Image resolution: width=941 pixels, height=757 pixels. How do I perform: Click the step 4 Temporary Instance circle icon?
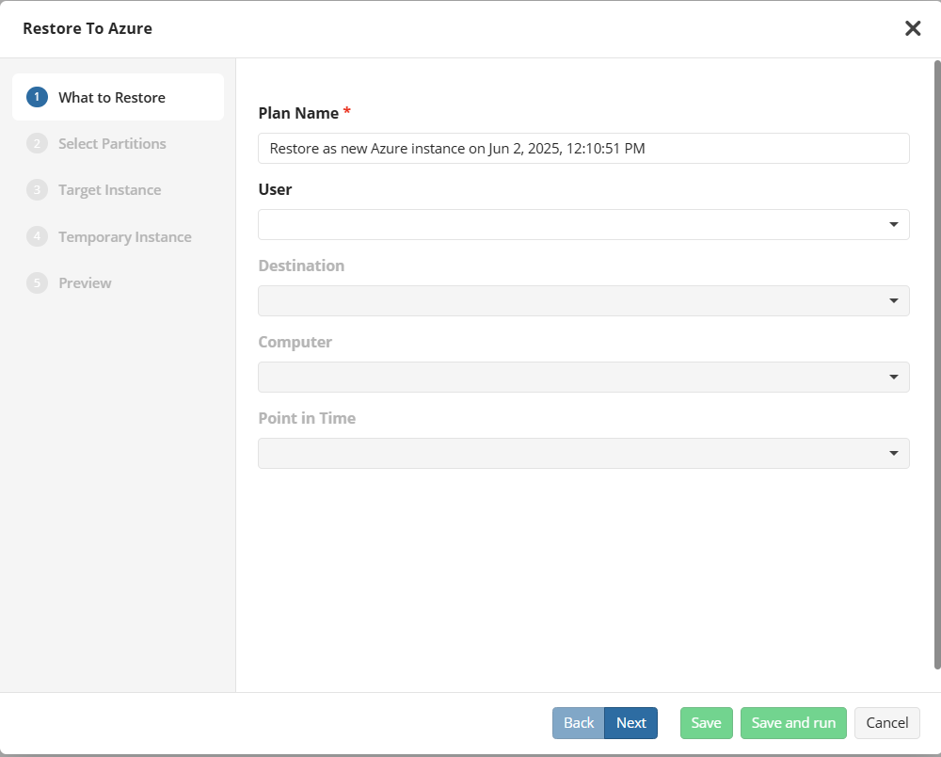point(36,236)
